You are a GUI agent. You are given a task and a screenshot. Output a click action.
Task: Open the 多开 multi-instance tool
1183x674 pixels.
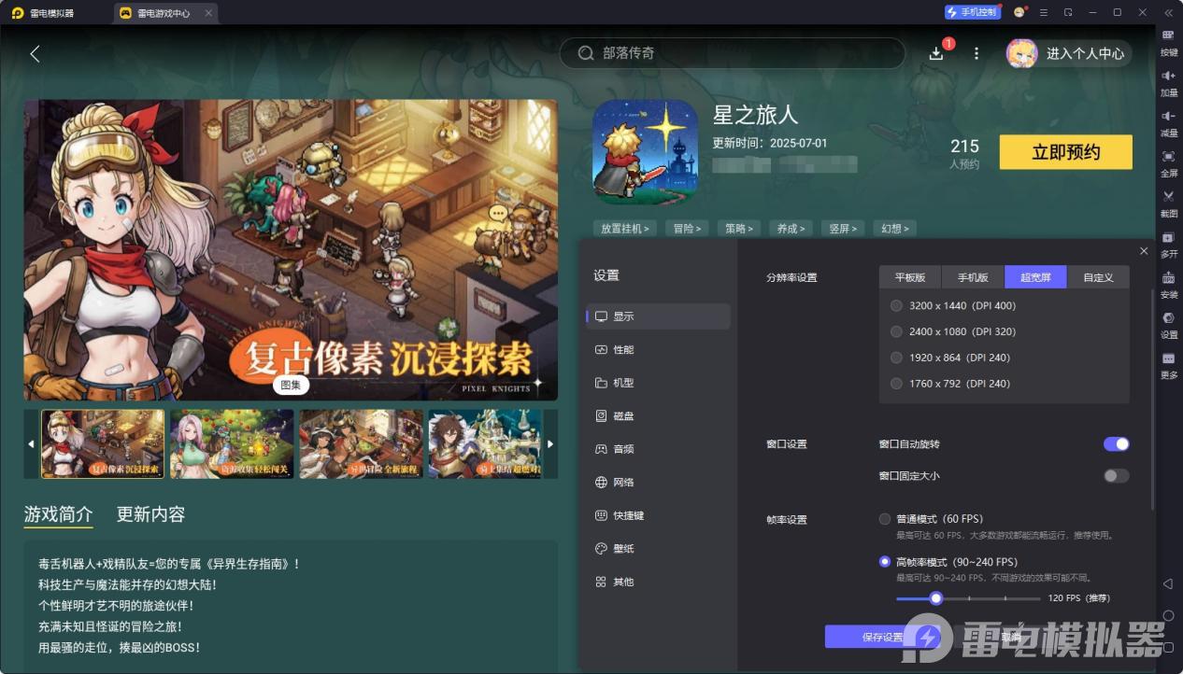point(1168,243)
